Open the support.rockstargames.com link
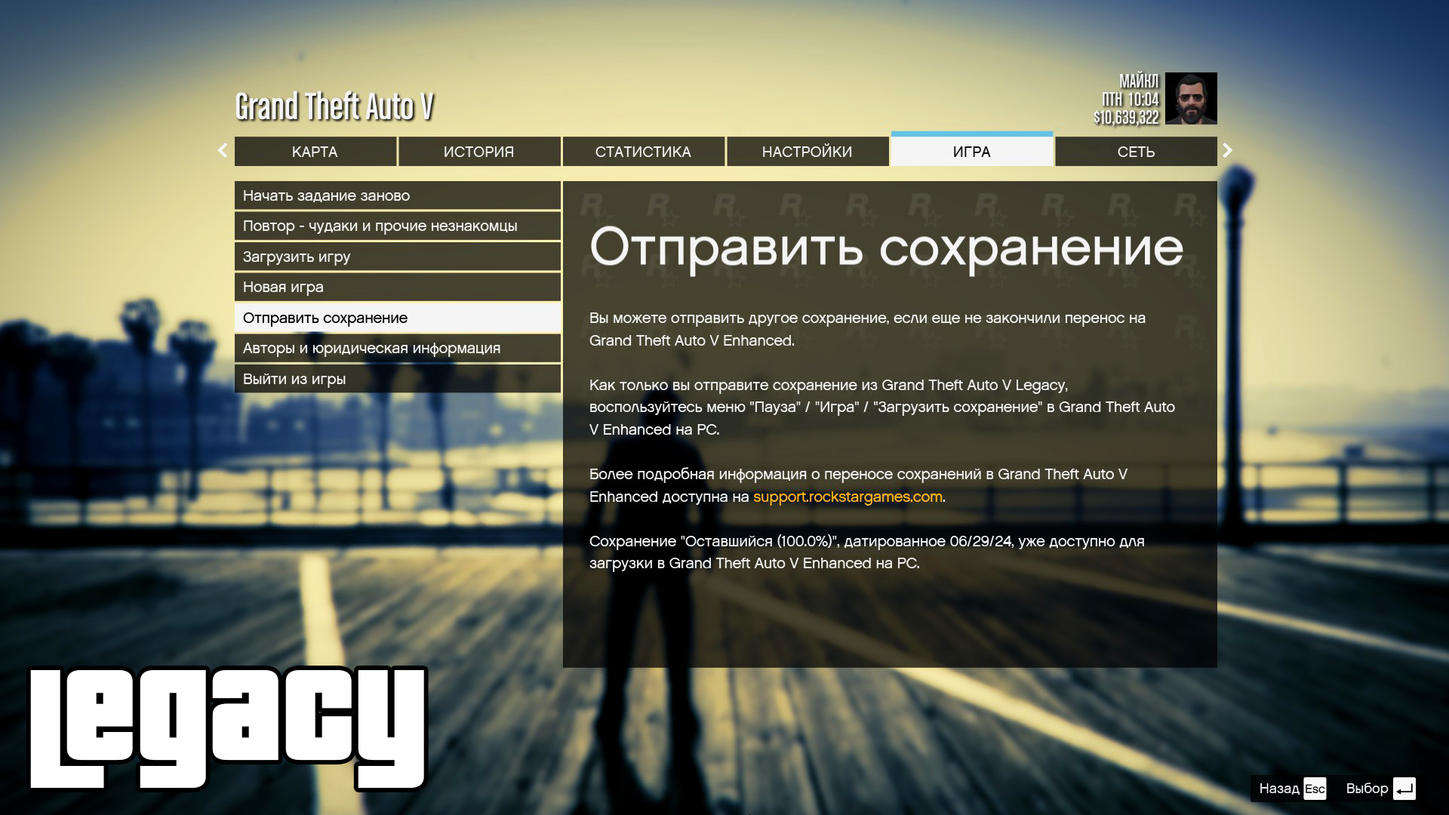 (848, 497)
